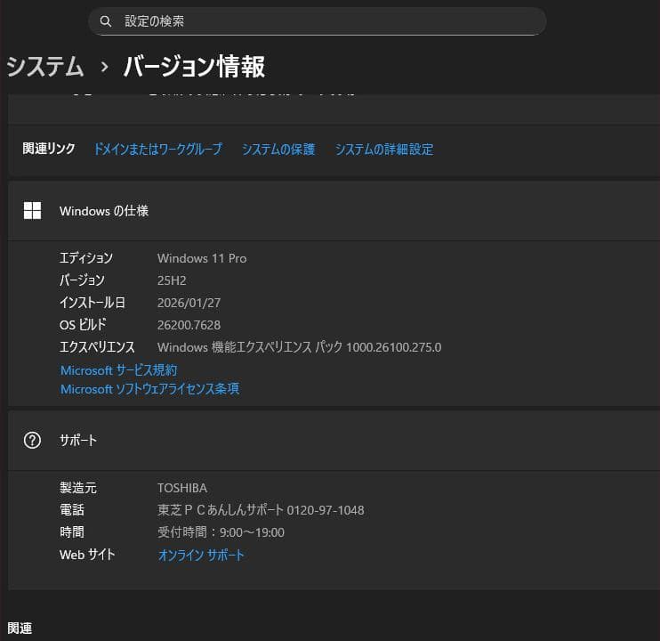Click the TOSHIBA manufacturer value
The width and height of the screenshot is (660, 641).
[182, 488]
